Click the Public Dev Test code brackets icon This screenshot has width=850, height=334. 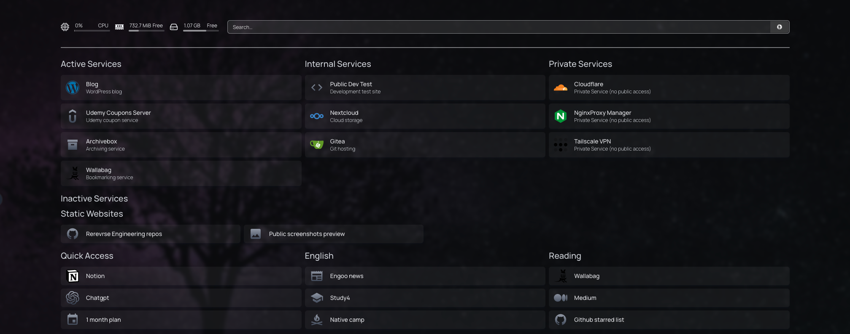pyautogui.click(x=317, y=87)
